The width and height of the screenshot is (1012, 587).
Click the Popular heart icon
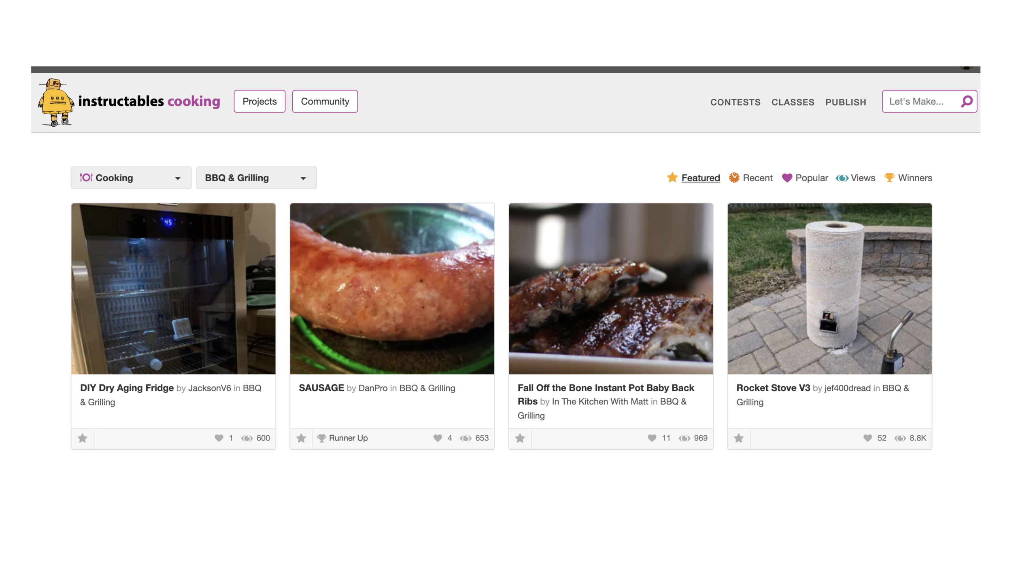pos(787,178)
